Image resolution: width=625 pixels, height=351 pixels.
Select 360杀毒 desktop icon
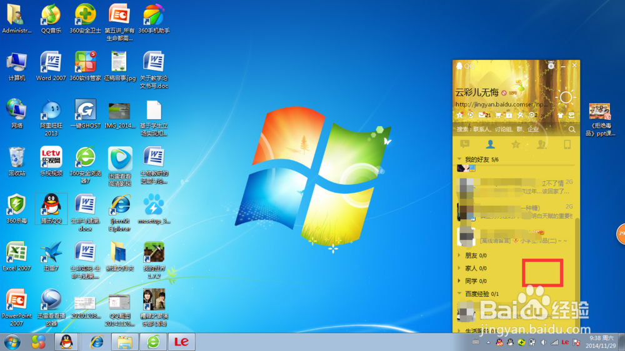(x=16, y=209)
